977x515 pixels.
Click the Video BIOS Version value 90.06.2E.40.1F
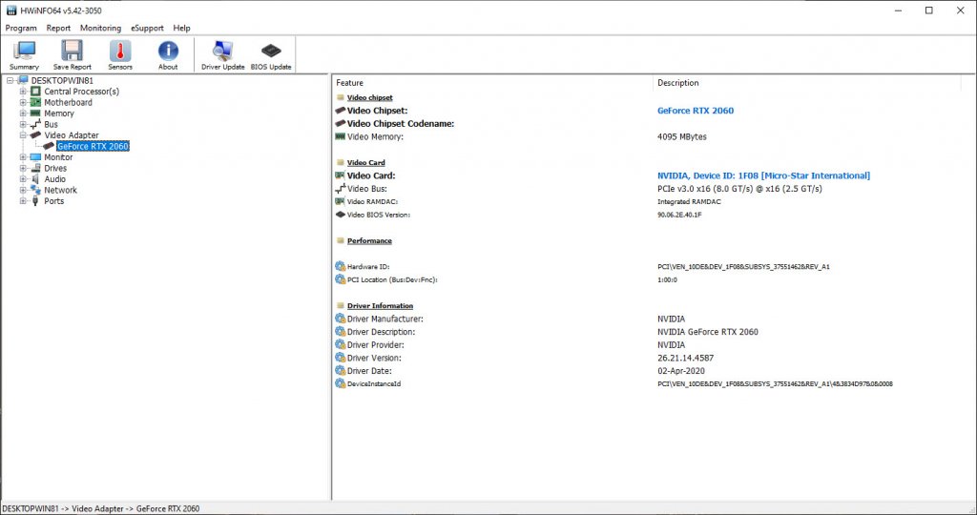[x=679, y=215]
